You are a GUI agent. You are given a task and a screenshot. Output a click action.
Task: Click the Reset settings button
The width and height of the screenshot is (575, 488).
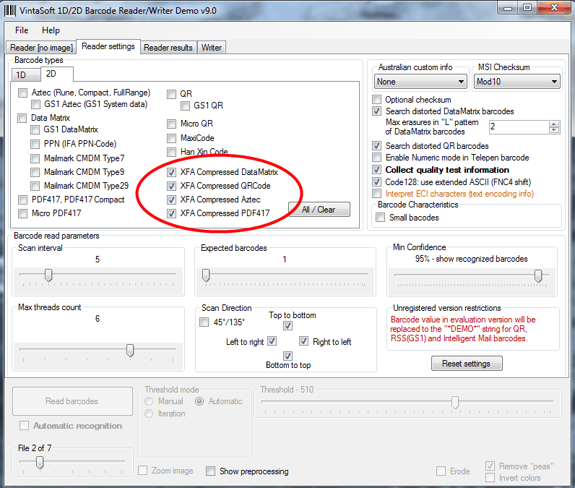pos(467,363)
